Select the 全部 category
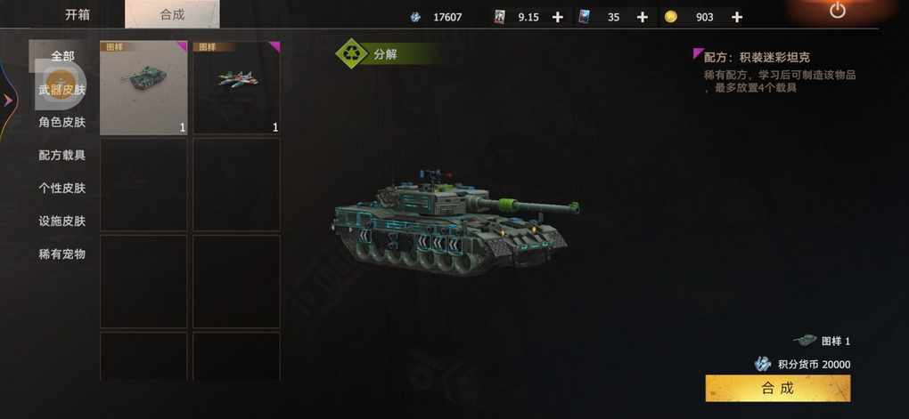 click(62, 56)
